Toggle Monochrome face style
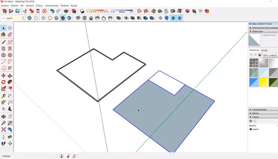The image size is (278, 159). coord(69,18)
